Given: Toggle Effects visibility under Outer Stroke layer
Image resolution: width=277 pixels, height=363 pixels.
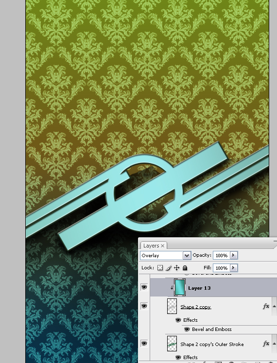Looking at the screenshot, I should tap(178, 358).
